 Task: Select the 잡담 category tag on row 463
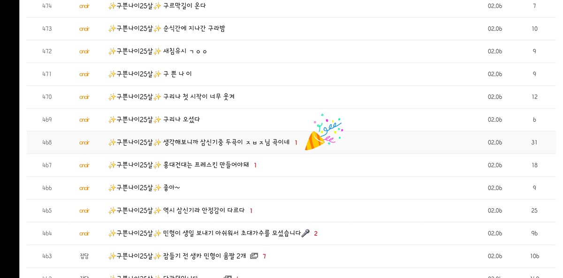(84, 256)
